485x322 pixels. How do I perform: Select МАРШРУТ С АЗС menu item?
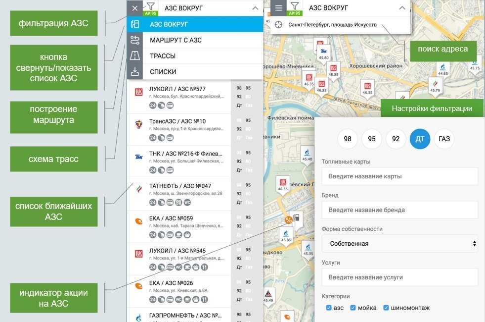tap(203, 40)
